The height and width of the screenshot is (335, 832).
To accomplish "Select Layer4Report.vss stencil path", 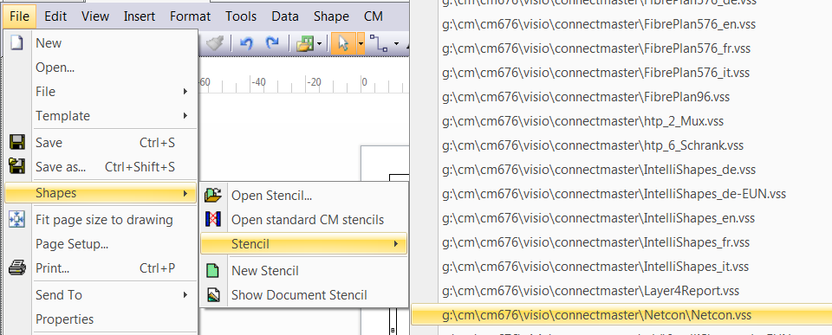I will 590,291.
